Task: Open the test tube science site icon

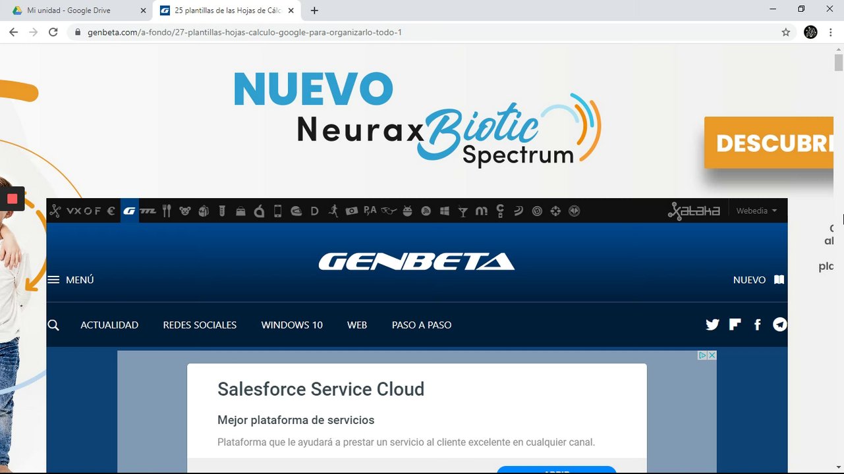Action: (222, 211)
